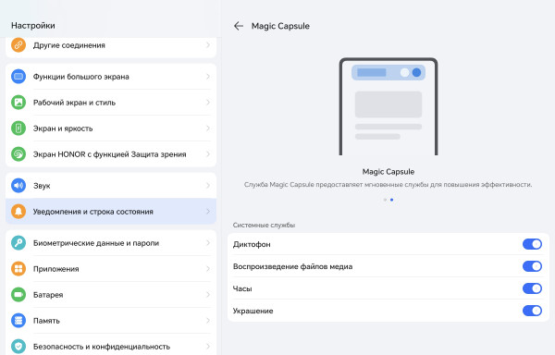The height and width of the screenshot is (355, 555).
Task: Open Приложения settings
Action: point(111,269)
